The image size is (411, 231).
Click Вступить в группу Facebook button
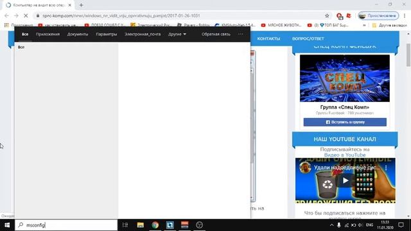point(345,122)
